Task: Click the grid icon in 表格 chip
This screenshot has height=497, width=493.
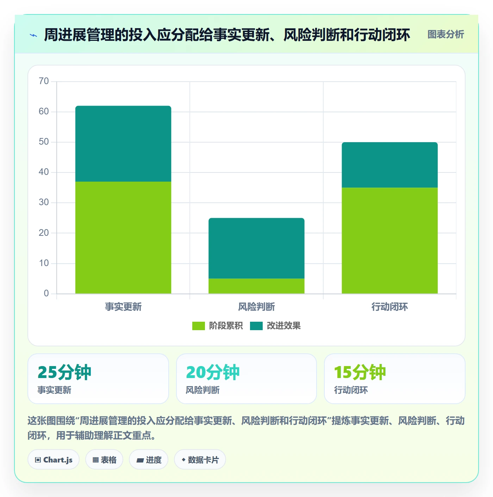Action: pos(96,460)
